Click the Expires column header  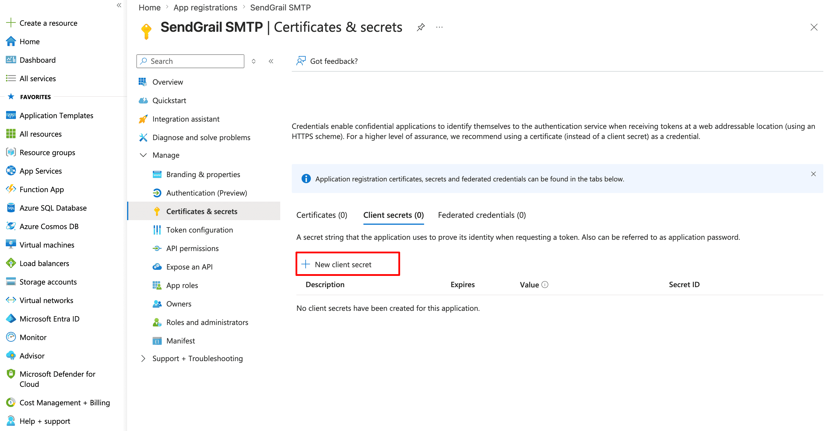coord(463,285)
